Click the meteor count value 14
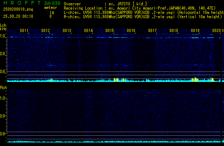This screenshot has width=224, height=146. click(x=52, y=12)
